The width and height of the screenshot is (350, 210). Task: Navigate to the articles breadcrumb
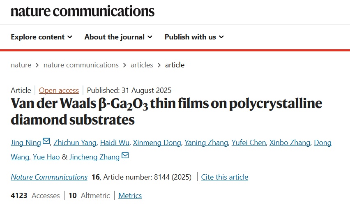(142, 65)
